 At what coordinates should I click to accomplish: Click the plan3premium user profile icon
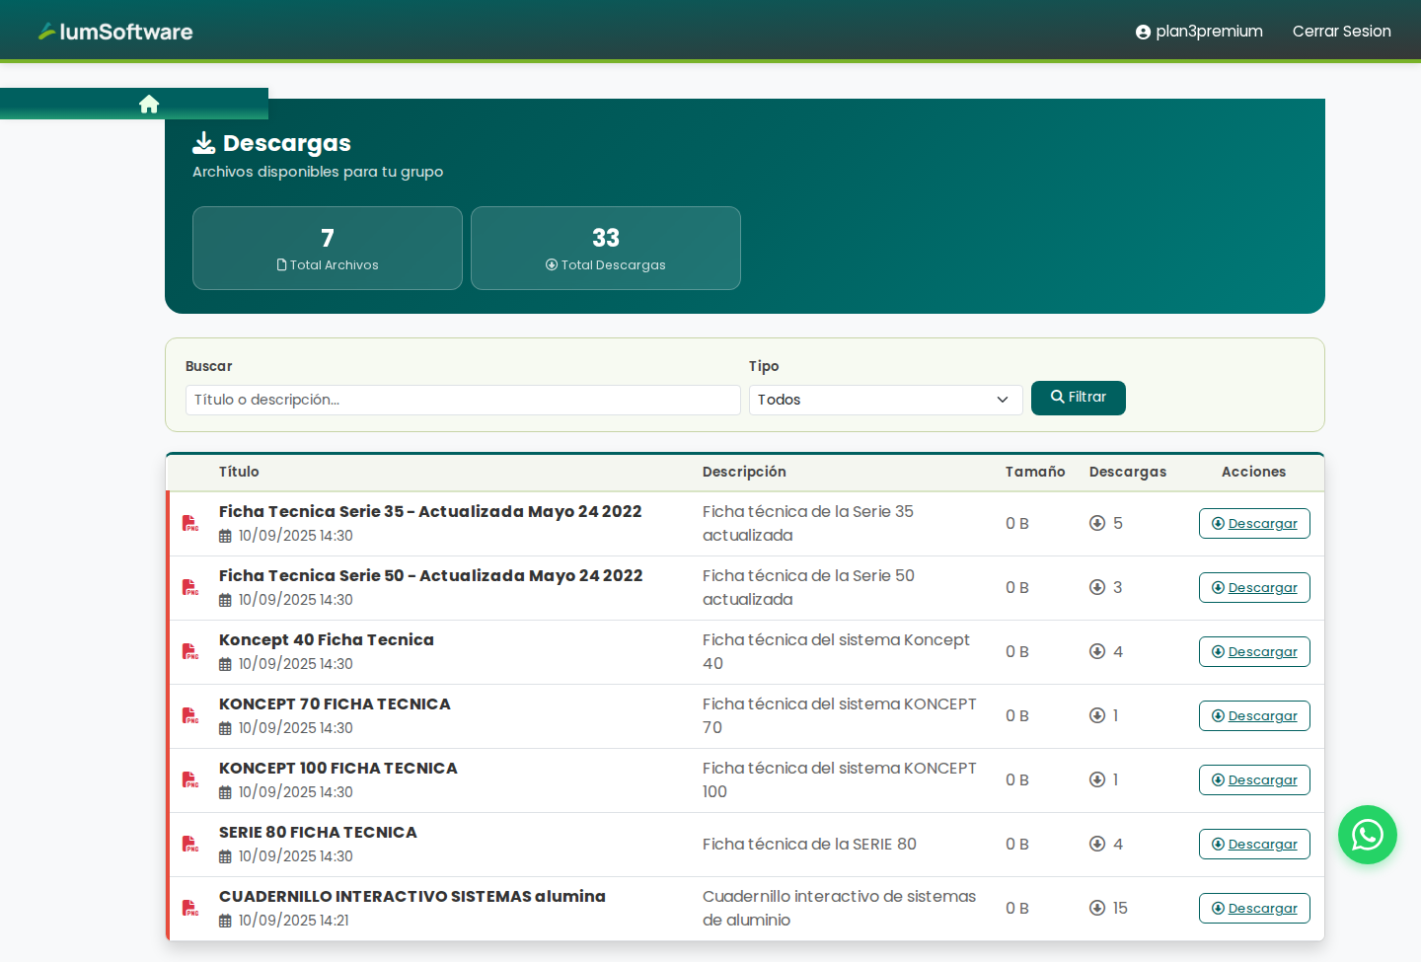coord(1143,32)
